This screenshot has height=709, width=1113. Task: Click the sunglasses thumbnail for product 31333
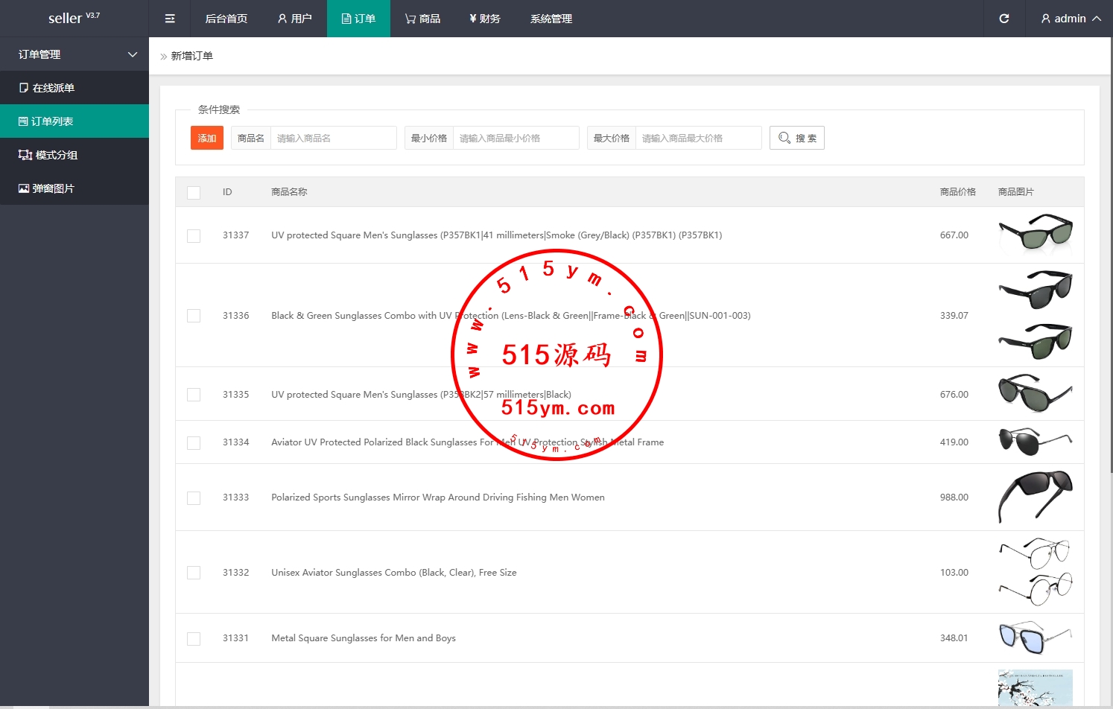click(x=1035, y=496)
